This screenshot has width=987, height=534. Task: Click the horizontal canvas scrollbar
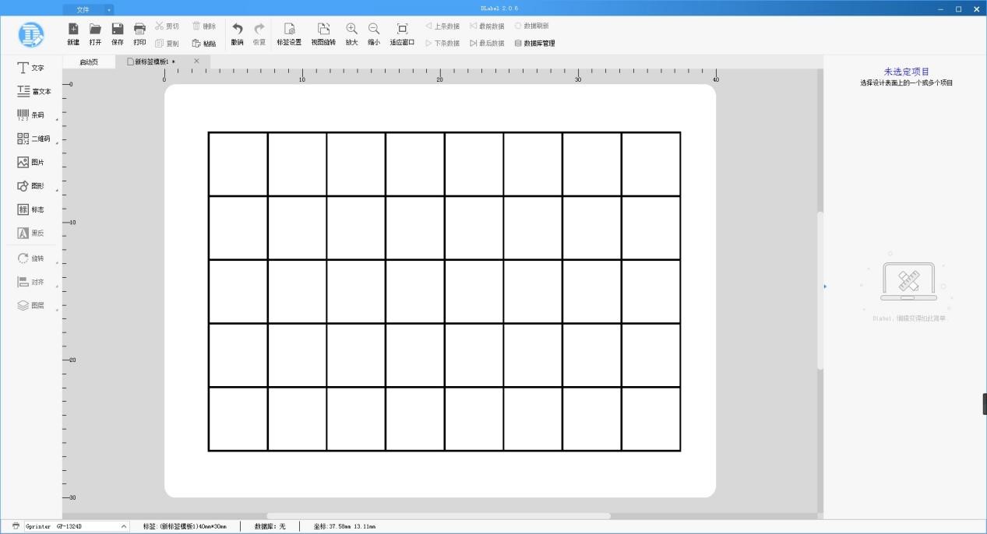point(439,515)
